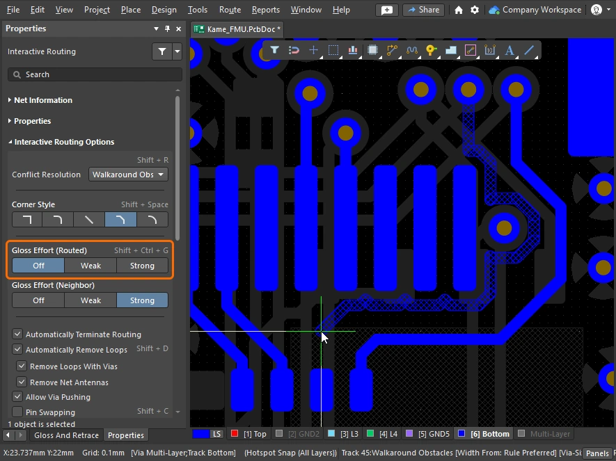
Task: Enable the Pin Swapping checkbox
Action: tap(18, 412)
